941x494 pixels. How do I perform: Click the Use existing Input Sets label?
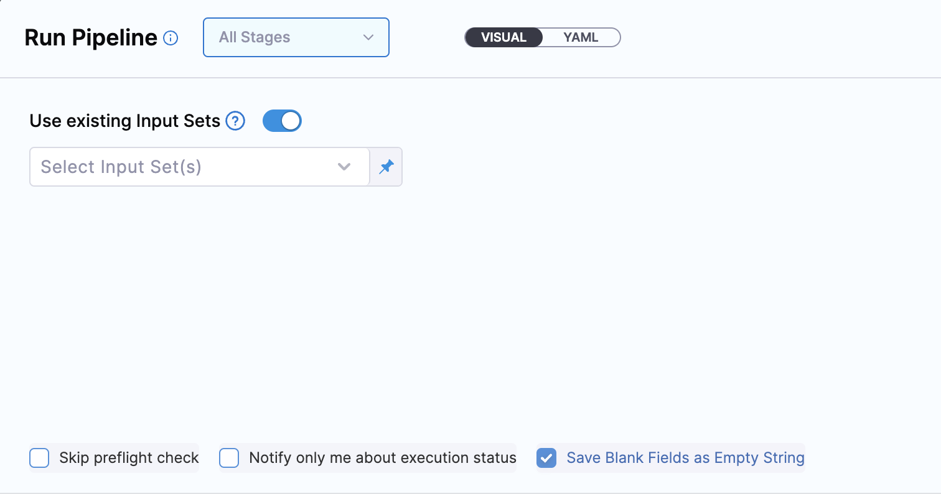coord(125,121)
